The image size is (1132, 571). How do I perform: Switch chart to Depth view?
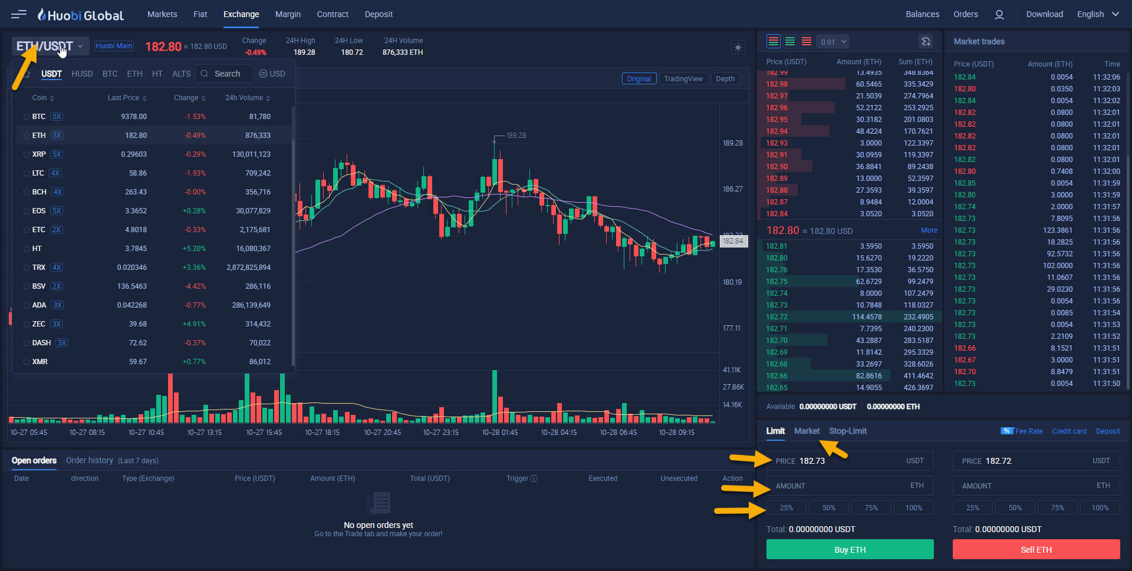click(x=725, y=79)
